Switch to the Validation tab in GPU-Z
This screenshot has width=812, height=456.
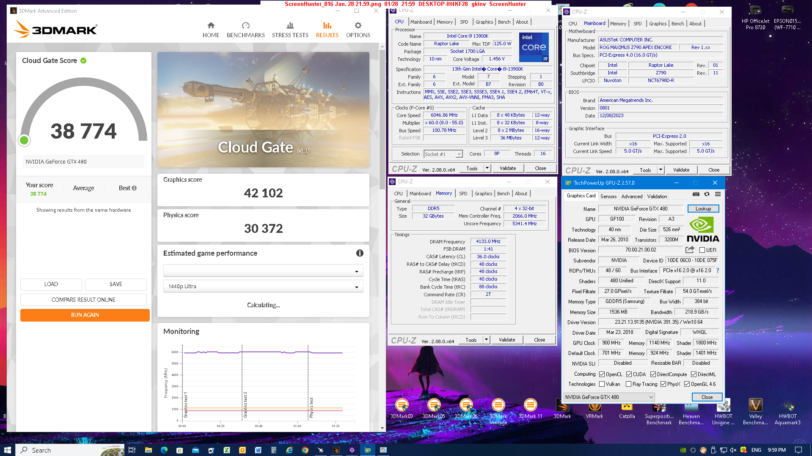click(657, 197)
